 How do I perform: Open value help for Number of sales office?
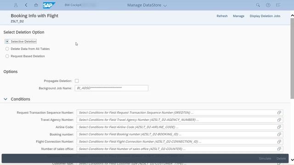pos(279,149)
